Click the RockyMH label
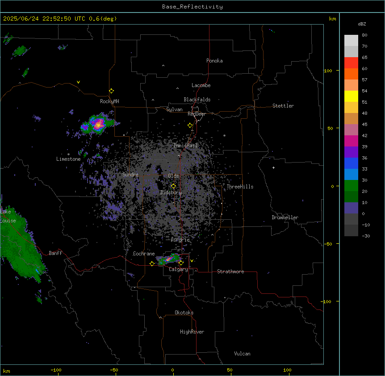Image resolution: width=385 pixels, height=376 pixels. pyautogui.click(x=109, y=101)
